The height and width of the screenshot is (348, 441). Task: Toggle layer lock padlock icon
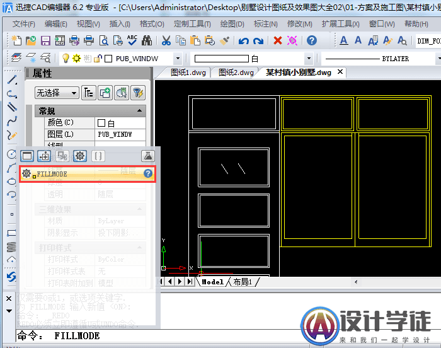(x=98, y=58)
